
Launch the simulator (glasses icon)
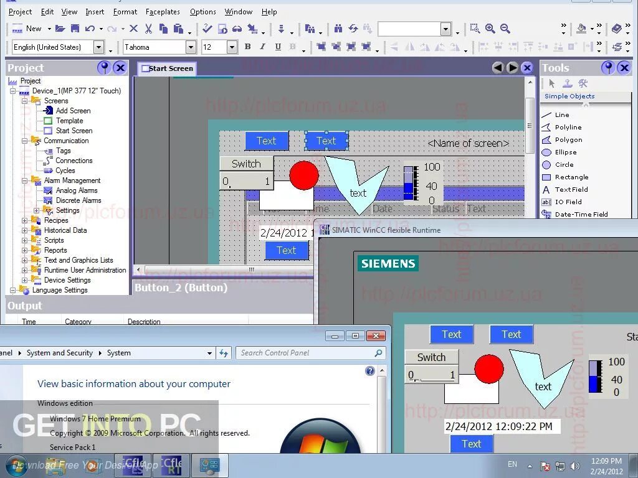point(237,29)
